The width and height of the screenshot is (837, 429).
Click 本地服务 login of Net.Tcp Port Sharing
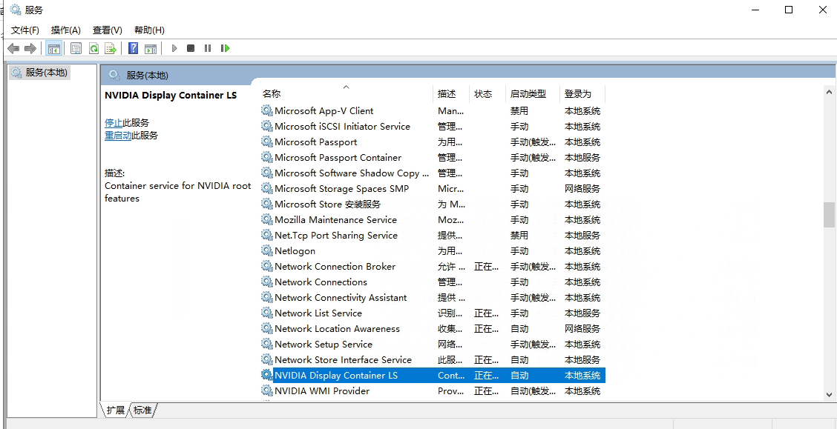(582, 235)
